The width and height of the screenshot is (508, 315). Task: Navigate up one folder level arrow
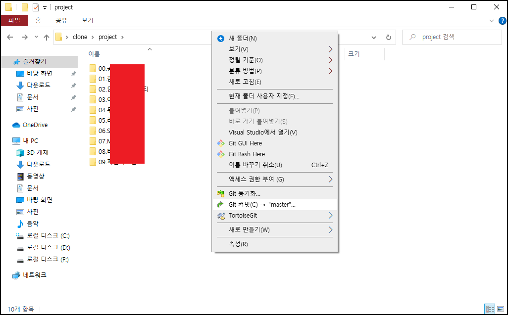pyautogui.click(x=47, y=37)
